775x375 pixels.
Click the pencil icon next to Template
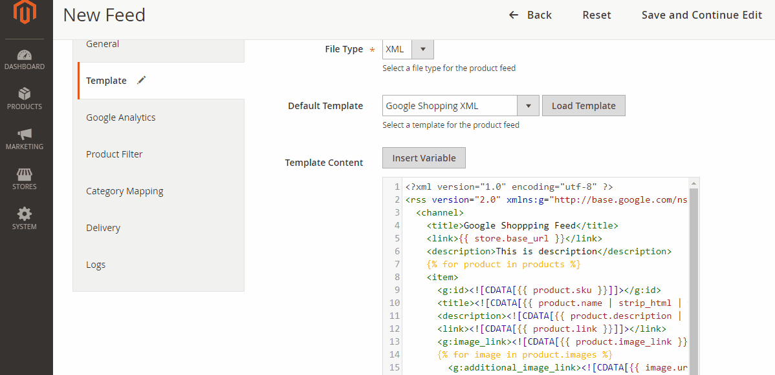click(x=142, y=80)
